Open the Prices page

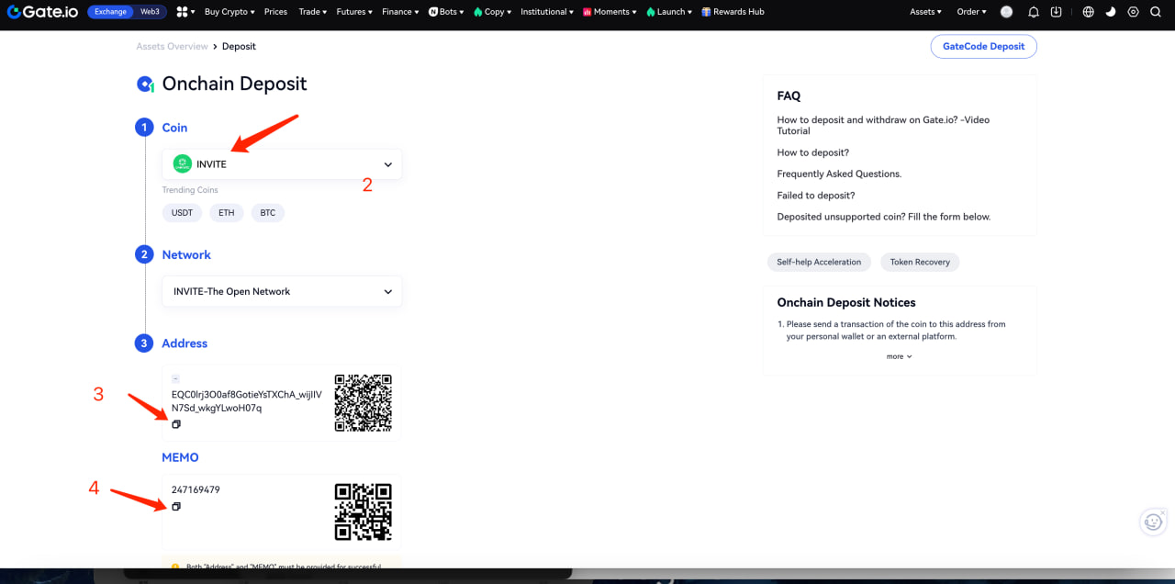[275, 12]
